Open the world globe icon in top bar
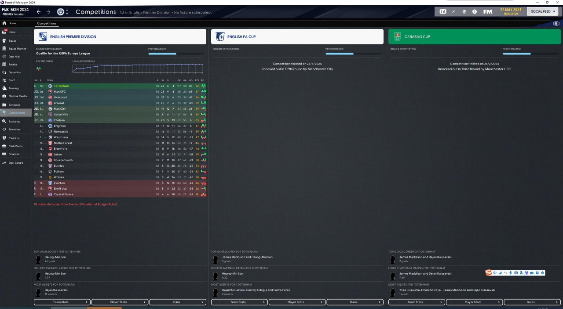This screenshot has height=309, width=563. (x=464, y=11)
